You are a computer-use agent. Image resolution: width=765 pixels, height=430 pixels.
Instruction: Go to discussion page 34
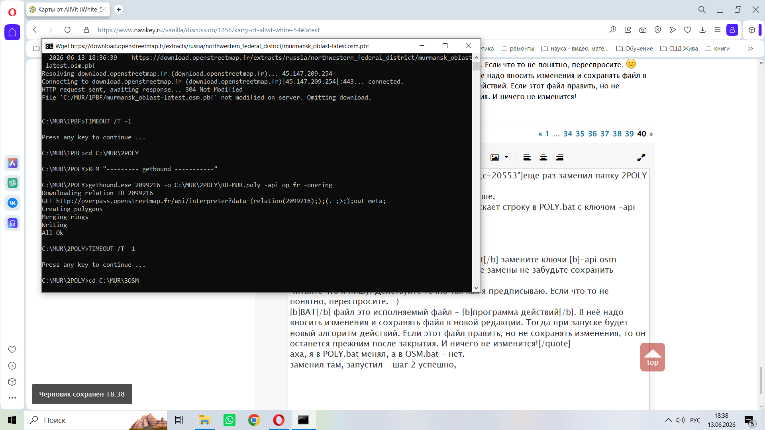click(x=568, y=134)
